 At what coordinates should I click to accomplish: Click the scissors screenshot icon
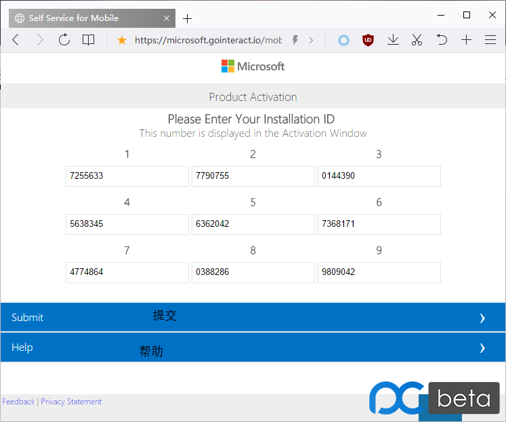pos(417,40)
